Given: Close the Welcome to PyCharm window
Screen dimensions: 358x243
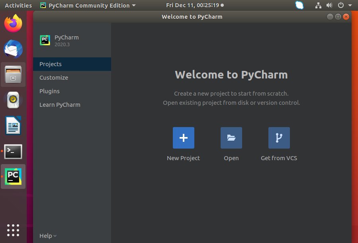Looking at the screenshot, I should [x=346, y=17].
